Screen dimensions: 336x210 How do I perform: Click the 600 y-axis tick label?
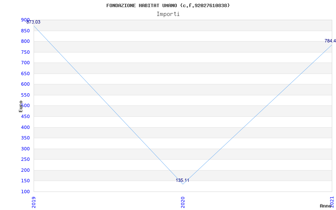[25, 84]
